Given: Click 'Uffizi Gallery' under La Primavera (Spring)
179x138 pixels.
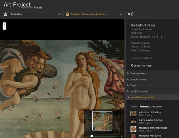Looking at the screenshot, I should [x=146, y=123].
